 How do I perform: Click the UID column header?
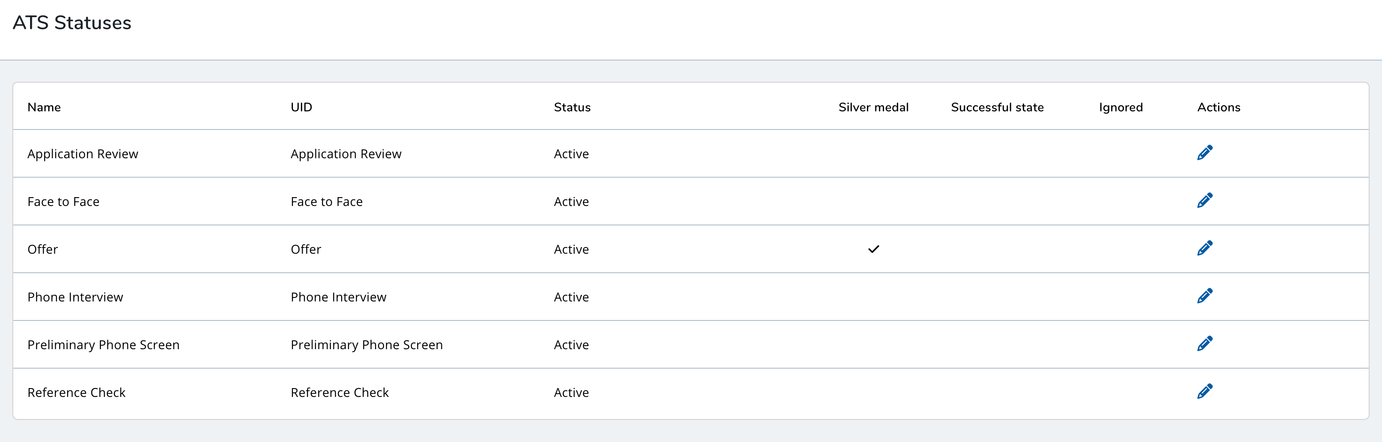pos(301,107)
